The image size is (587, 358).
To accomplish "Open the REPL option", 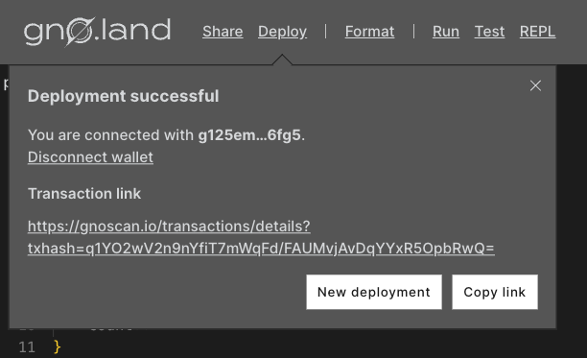I will (x=537, y=32).
